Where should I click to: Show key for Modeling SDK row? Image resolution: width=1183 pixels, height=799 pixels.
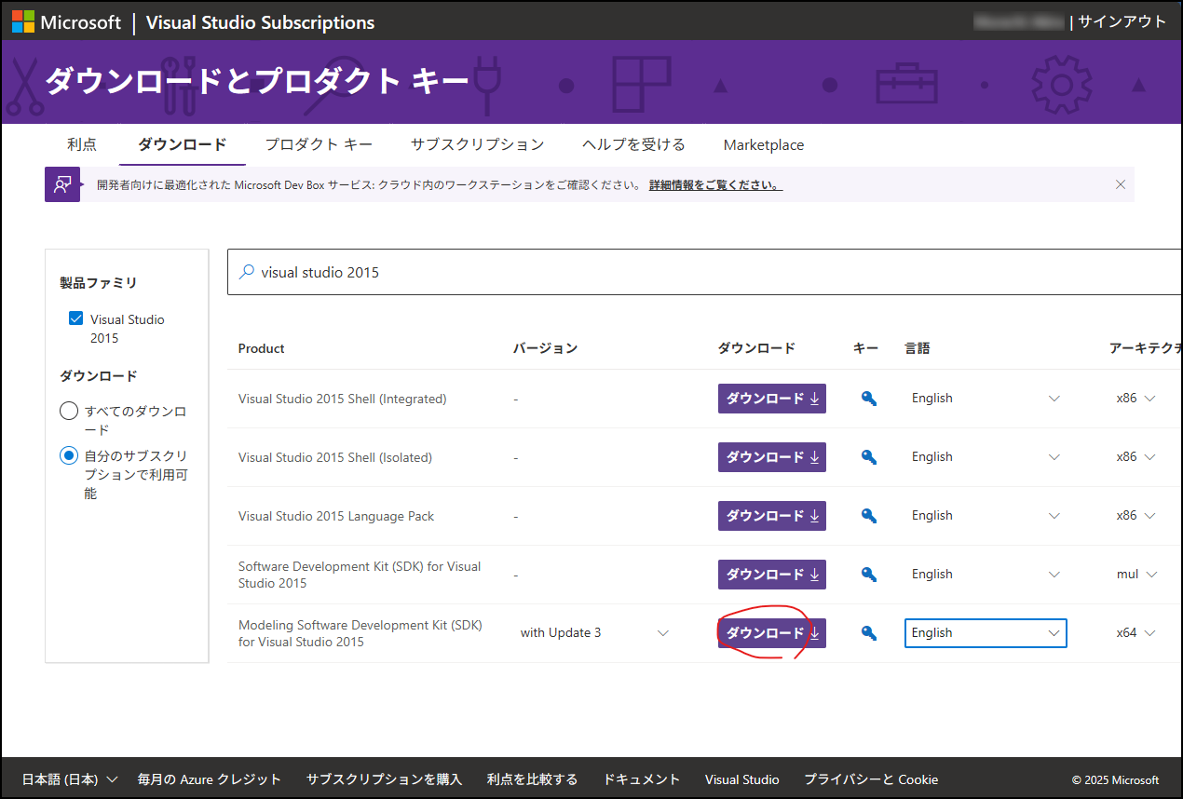point(869,633)
